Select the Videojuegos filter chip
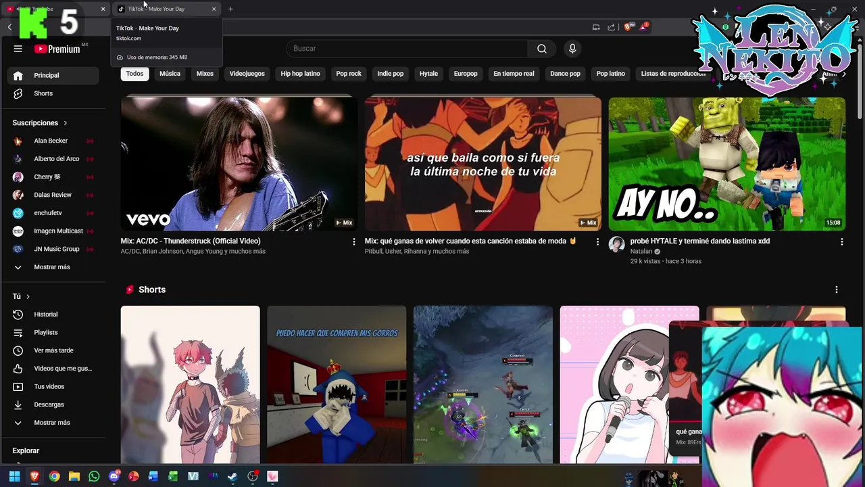865x487 pixels. tap(247, 74)
